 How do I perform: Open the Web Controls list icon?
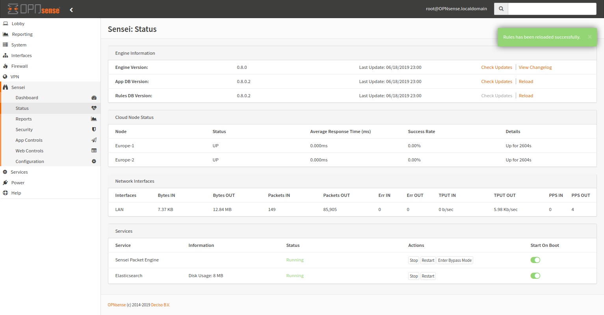[x=94, y=150]
